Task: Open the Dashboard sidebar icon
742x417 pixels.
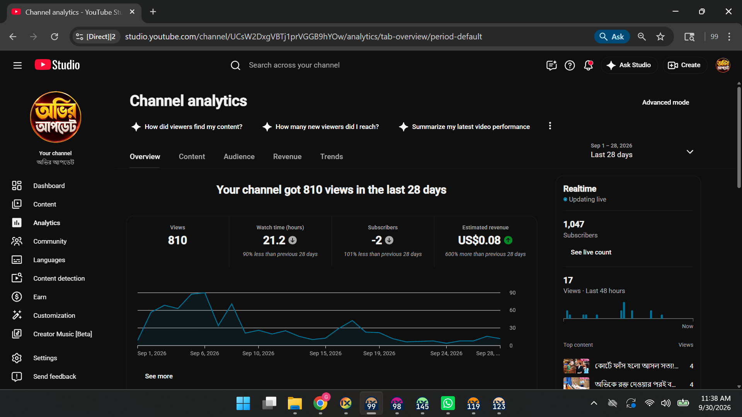Action: click(x=17, y=186)
